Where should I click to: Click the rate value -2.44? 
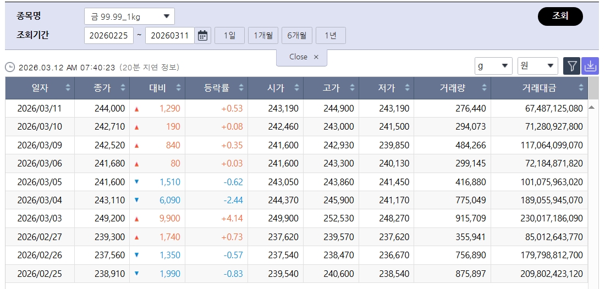point(233,201)
